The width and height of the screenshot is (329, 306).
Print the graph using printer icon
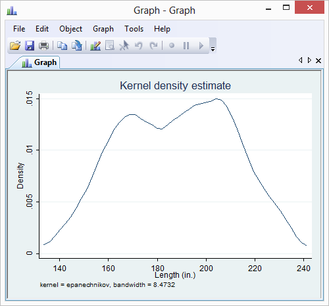click(43, 45)
